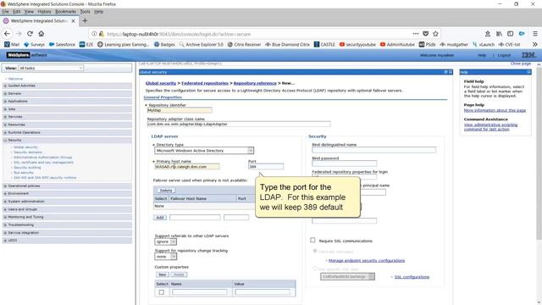Open the File menu
This screenshot has height=305, width=542.
(6, 11)
